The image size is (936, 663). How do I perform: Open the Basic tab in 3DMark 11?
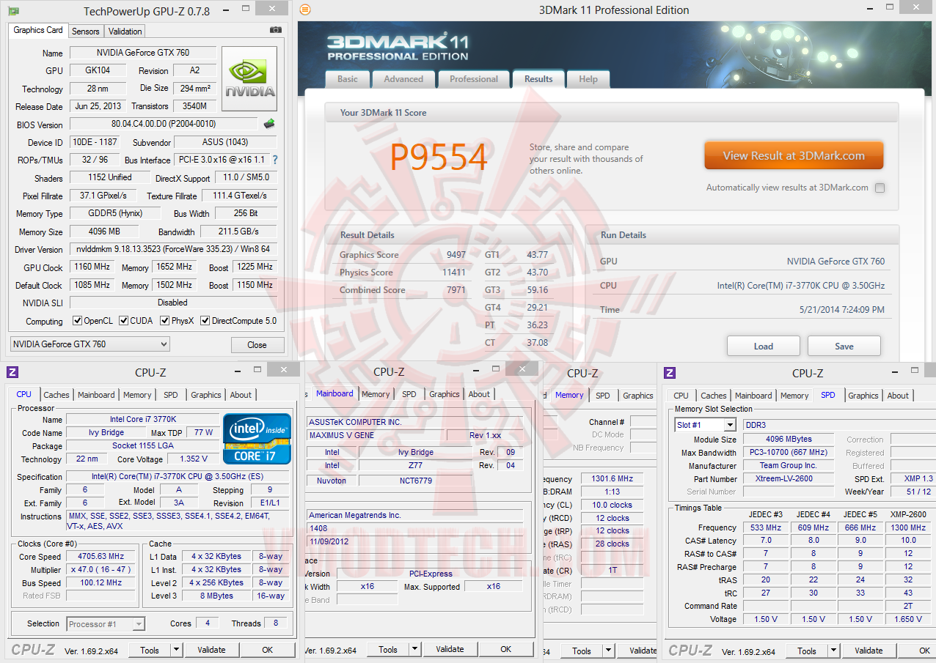348,79
